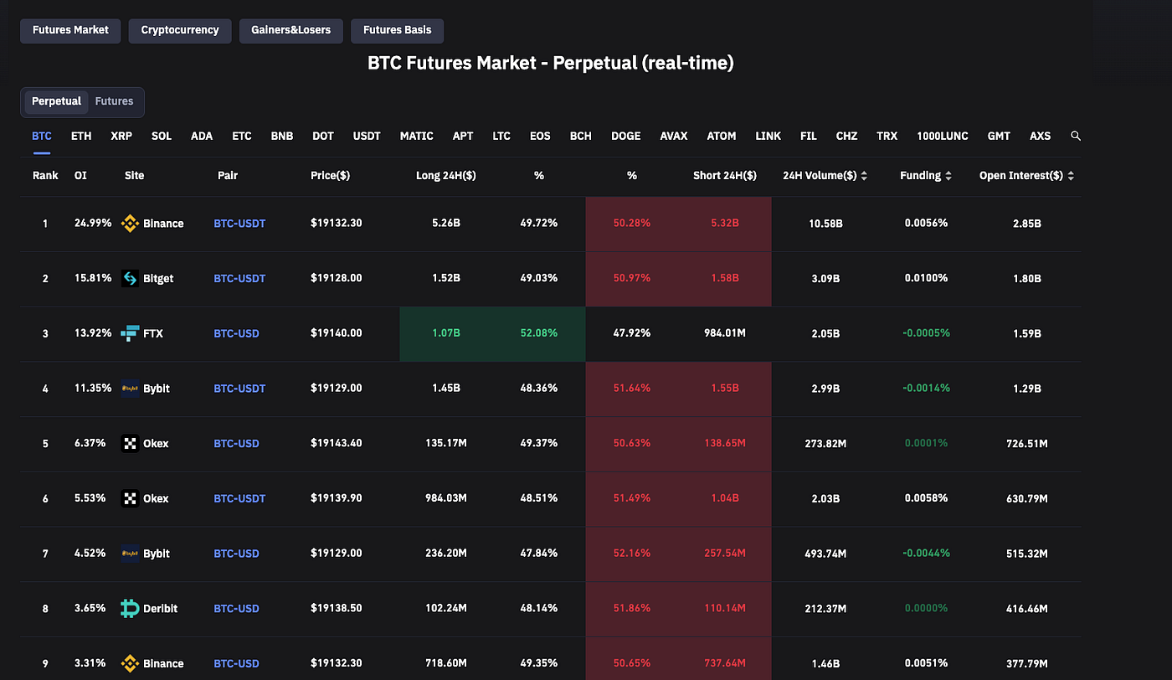The height and width of the screenshot is (680, 1172).
Task: Click the Okex logo in rank 6 row
Action: pos(130,498)
